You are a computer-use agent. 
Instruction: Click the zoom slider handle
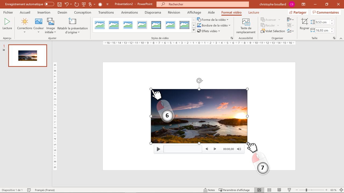306,190
